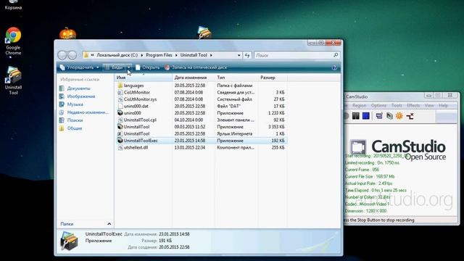Screen dimensions: 464x261
Task: Open Общие favorite link
Action: point(74,128)
